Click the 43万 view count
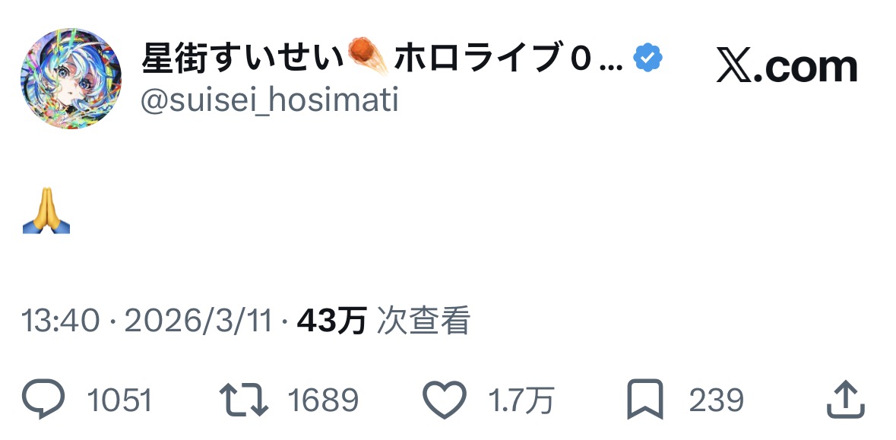896x440 pixels. 331,321
